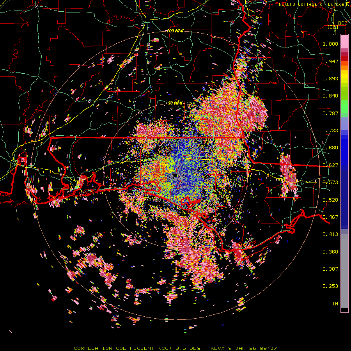Click the 100 NMI range ring label
This screenshot has height=351, width=351.
tap(175, 31)
